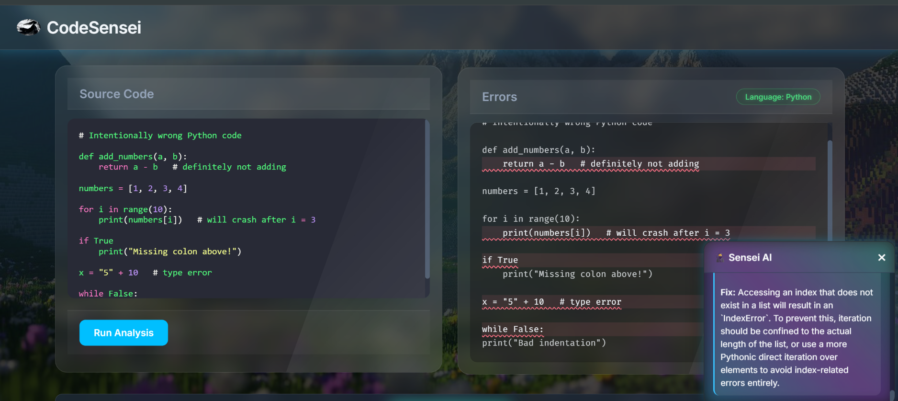The image size is (898, 401).
Task: Click 'Sensei AI' popup title
Action: (750, 258)
